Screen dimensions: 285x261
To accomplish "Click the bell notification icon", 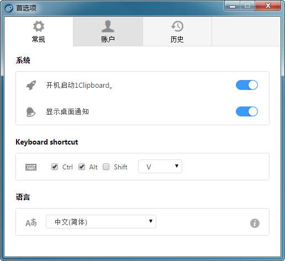I will [x=31, y=111].
